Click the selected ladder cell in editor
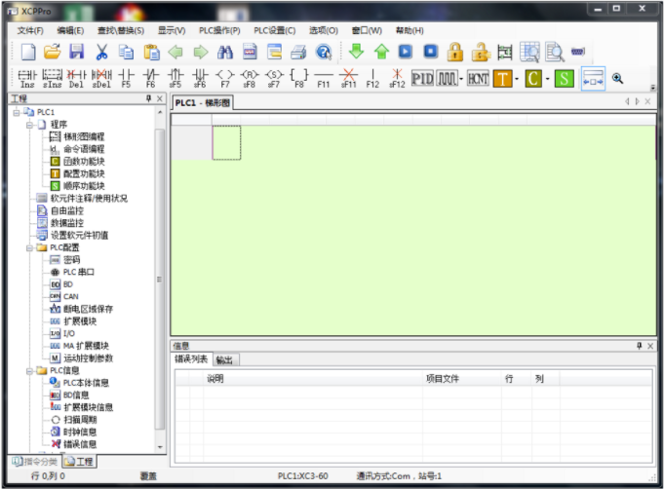The height and width of the screenshot is (489, 664). [x=226, y=142]
